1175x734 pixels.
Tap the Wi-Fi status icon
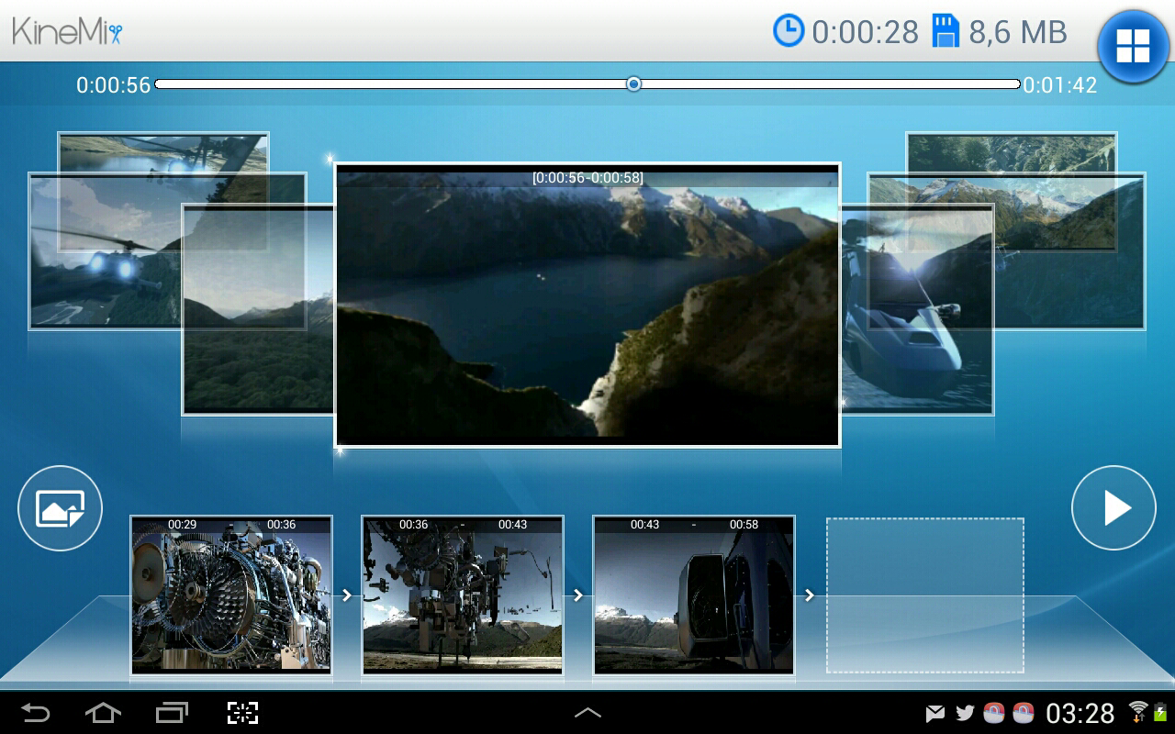pos(1138,710)
